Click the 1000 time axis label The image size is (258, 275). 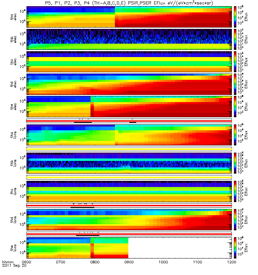tap(163, 262)
